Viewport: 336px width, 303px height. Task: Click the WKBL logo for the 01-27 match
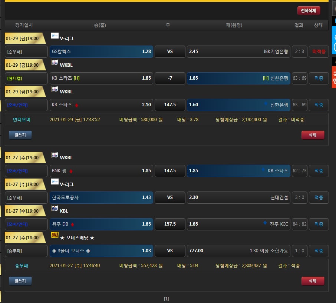click(55, 156)
